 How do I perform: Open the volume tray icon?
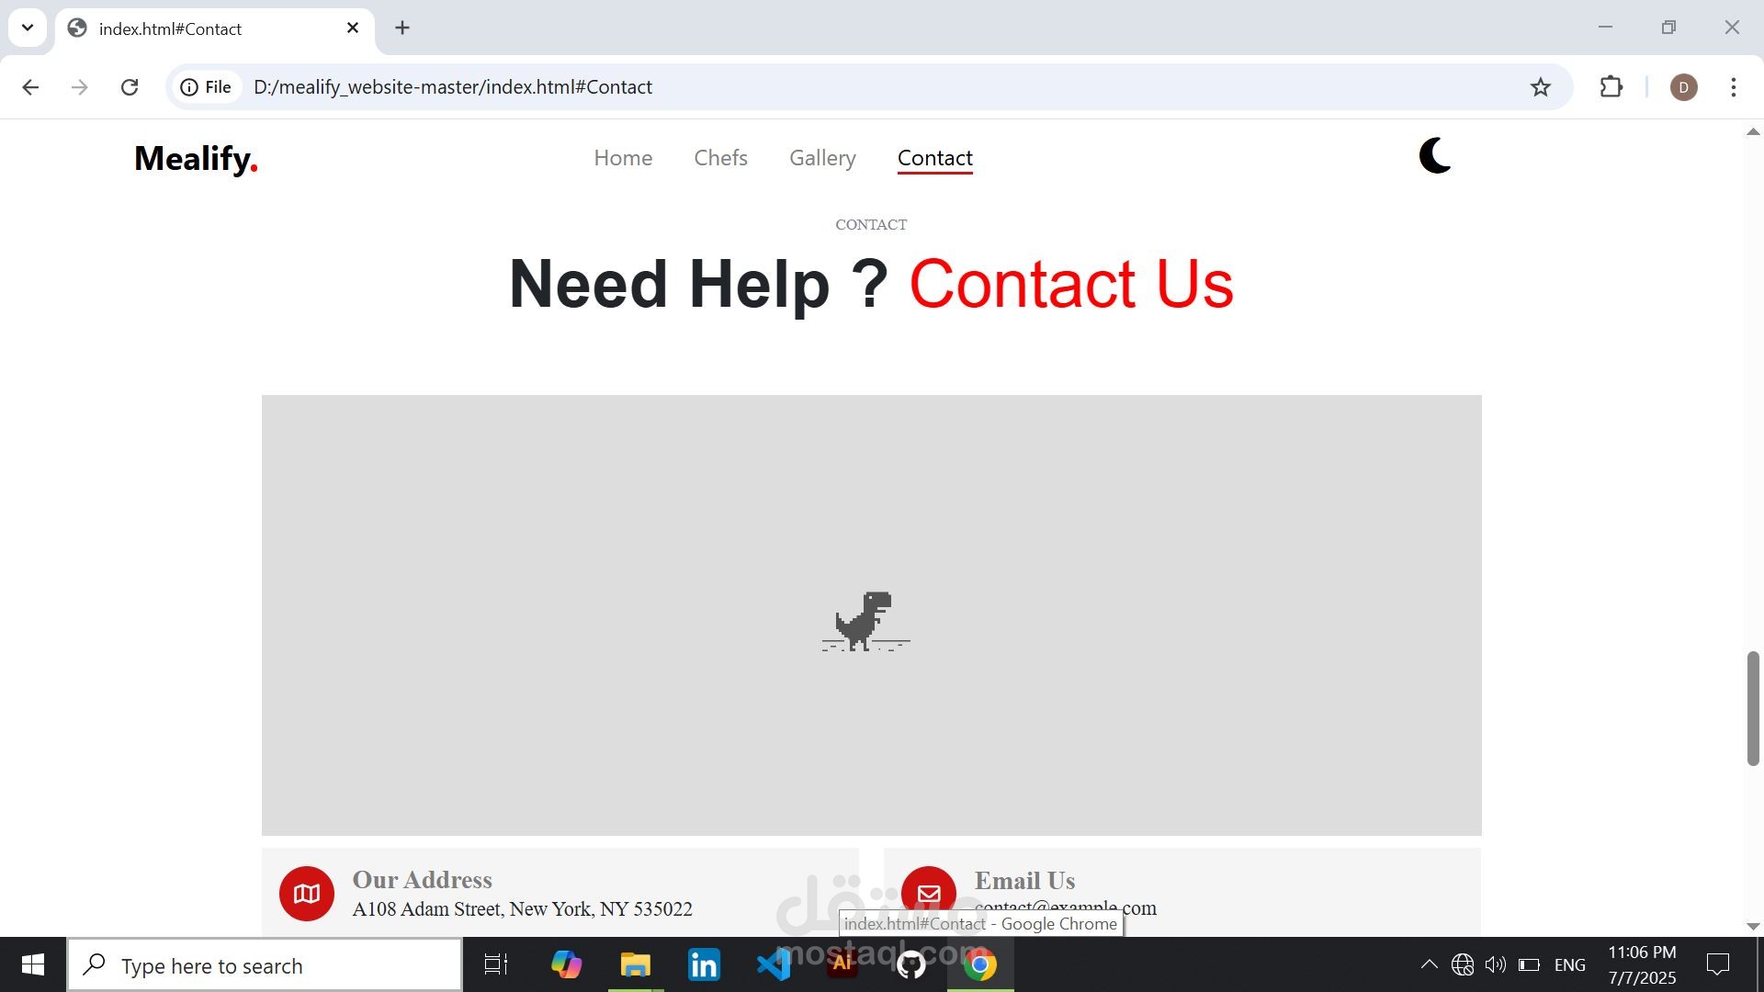tap(1496, 965)
